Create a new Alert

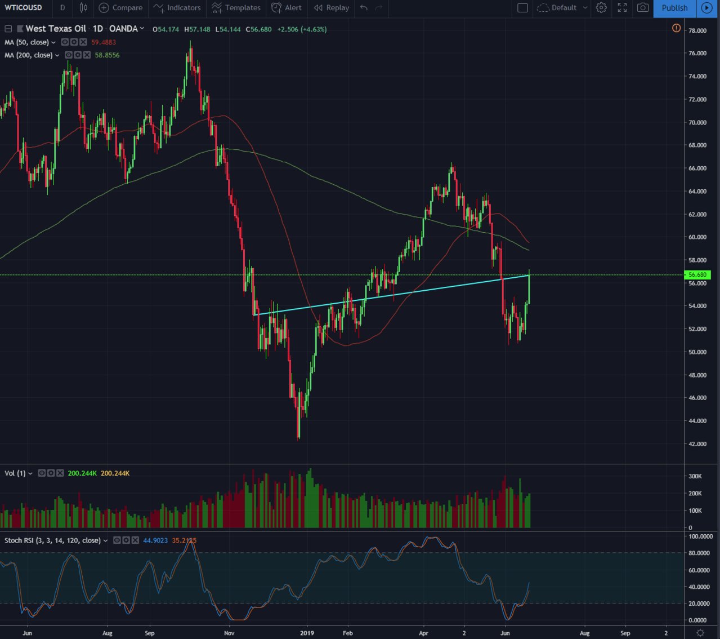[287, 8]
